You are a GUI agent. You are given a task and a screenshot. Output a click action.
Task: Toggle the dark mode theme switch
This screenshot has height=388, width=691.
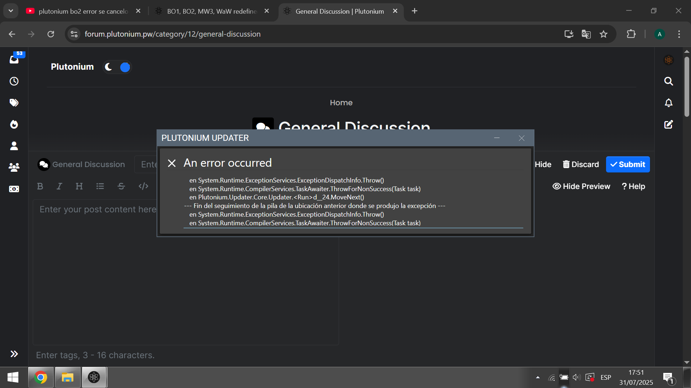117,67
